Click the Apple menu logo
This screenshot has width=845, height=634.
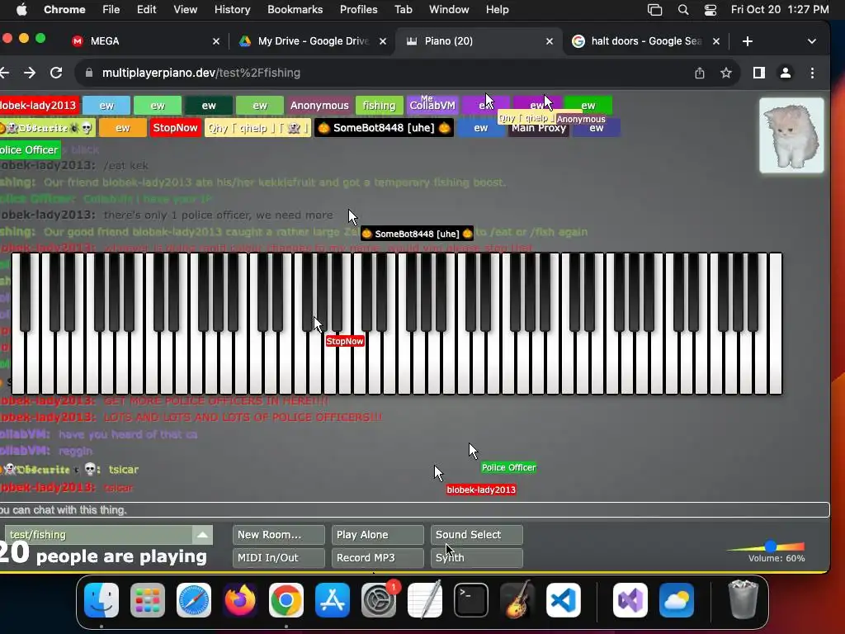pyautogui.click(x=21, y=10)
